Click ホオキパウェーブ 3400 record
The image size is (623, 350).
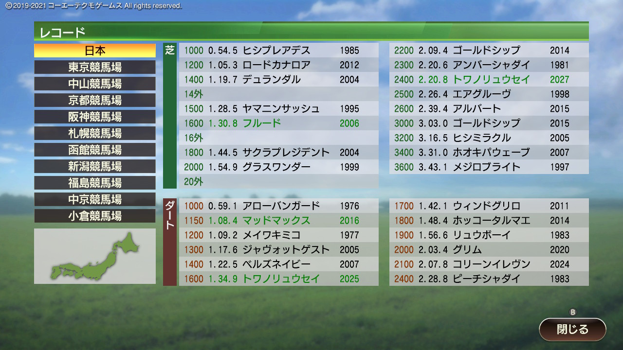(489, 152)
